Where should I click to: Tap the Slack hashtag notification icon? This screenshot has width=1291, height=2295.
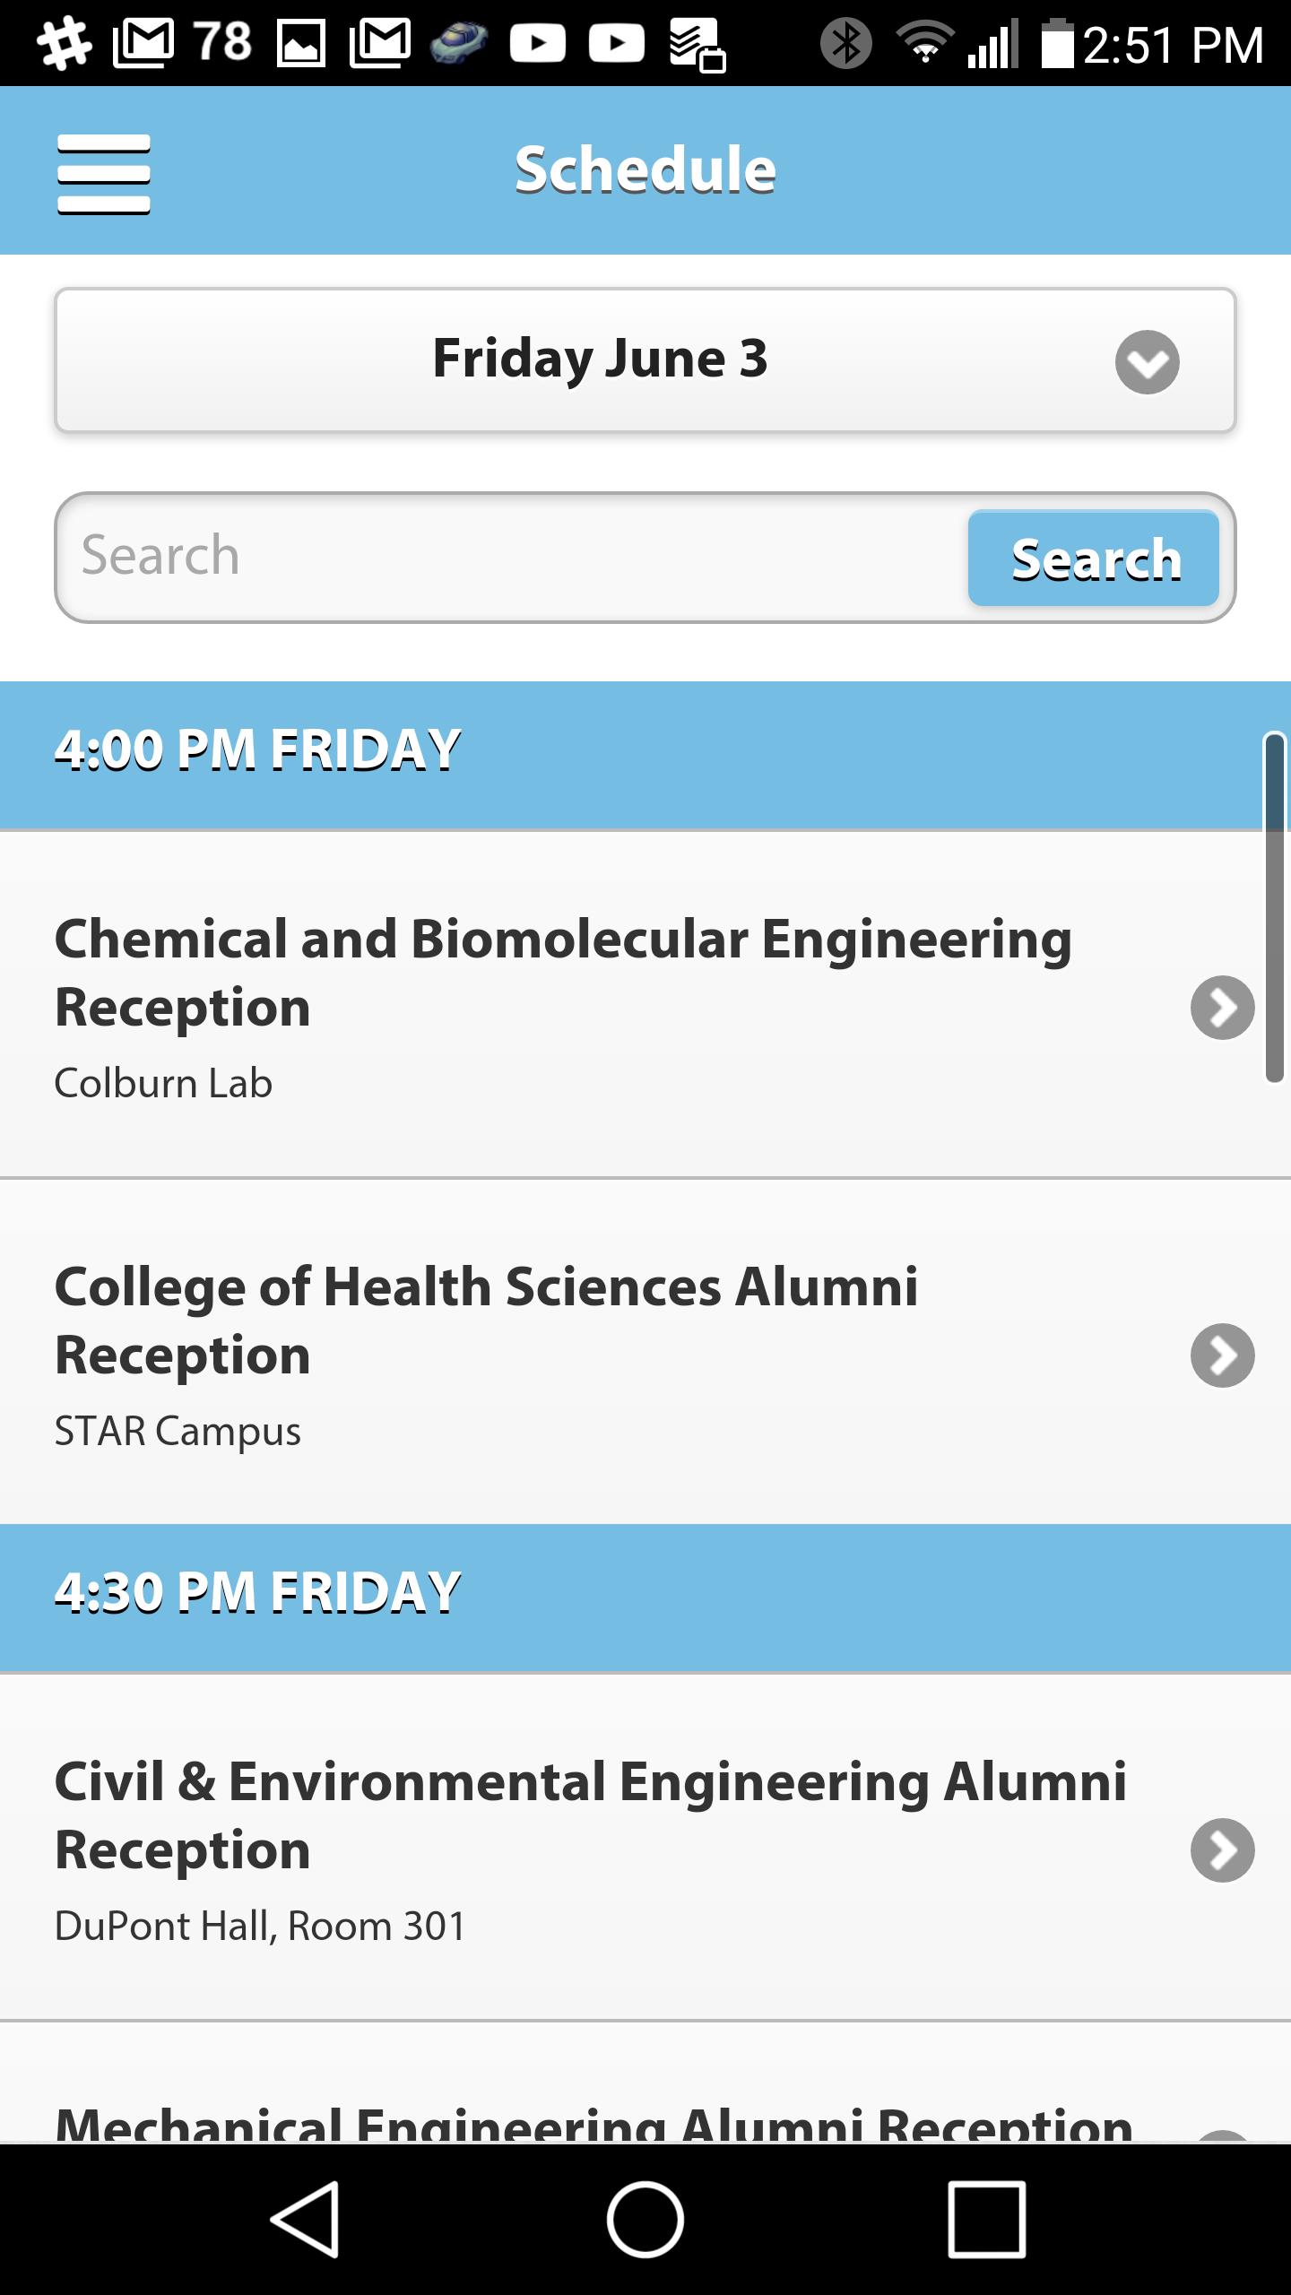pos(65,43)
